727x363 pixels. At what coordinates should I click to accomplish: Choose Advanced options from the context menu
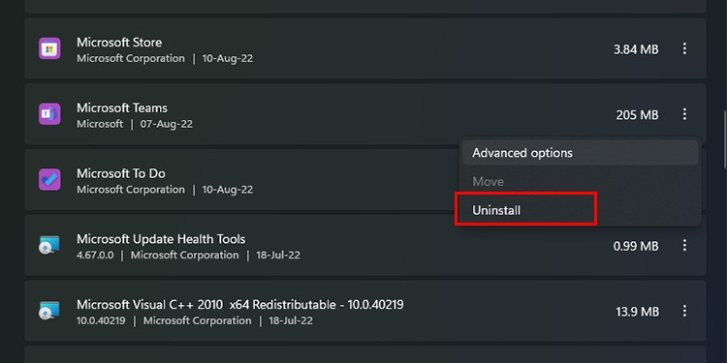(580, 153)
